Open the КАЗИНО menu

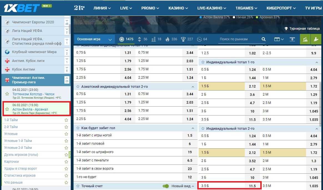(178, 8)
